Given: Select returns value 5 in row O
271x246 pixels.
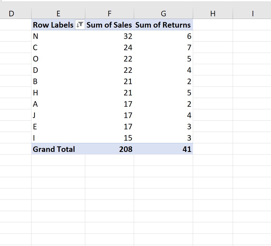Looking at the screenshot, I should pyautogui.click(x=163, y=59).
